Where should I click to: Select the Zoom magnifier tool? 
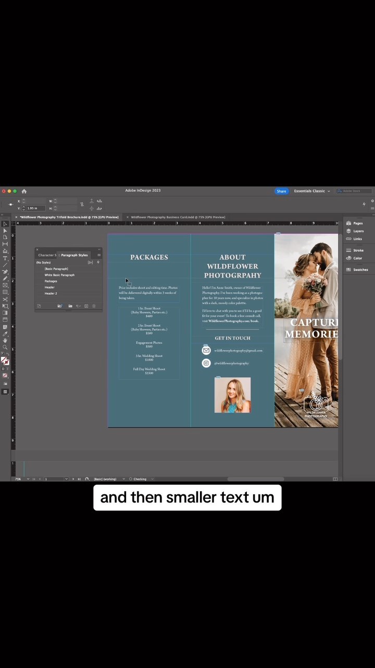click(5, 347)
